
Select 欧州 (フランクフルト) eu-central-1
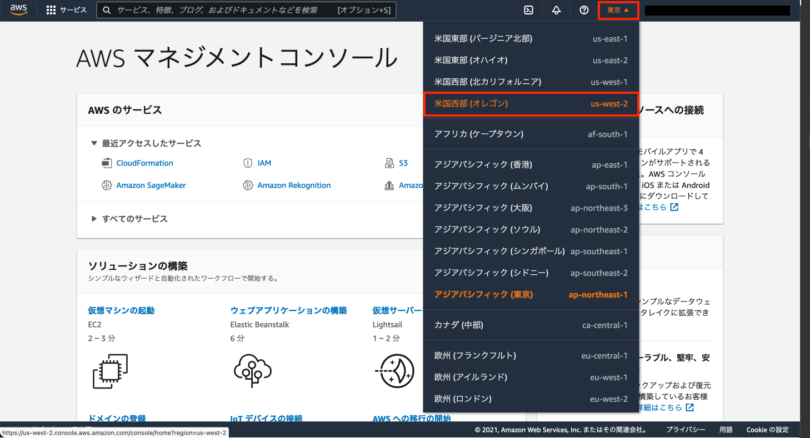(531, 355)
